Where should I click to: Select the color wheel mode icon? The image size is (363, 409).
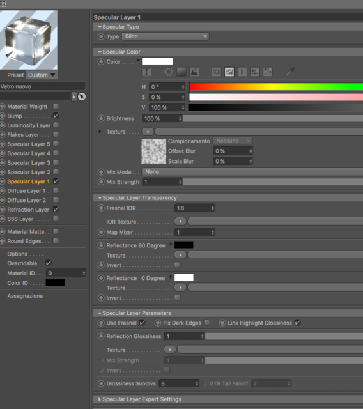tap(169, 72)
